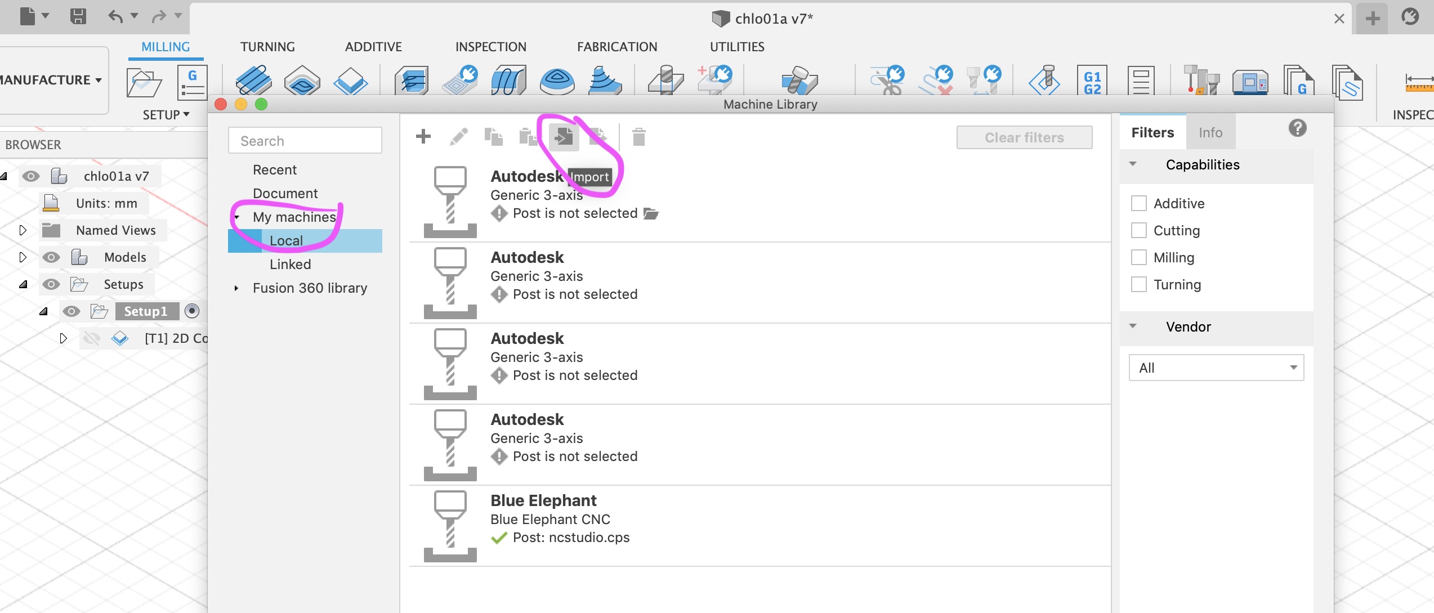Enable the Additive capability checkbox

pyautogui.click(x=1138, y=203)
